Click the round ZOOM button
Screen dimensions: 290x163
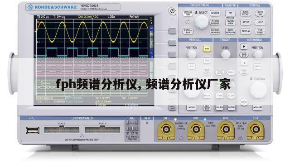244,102
